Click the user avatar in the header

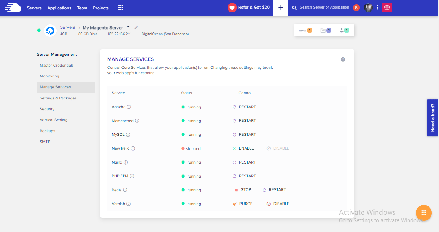pyautogui.click(x=368, y=7)
